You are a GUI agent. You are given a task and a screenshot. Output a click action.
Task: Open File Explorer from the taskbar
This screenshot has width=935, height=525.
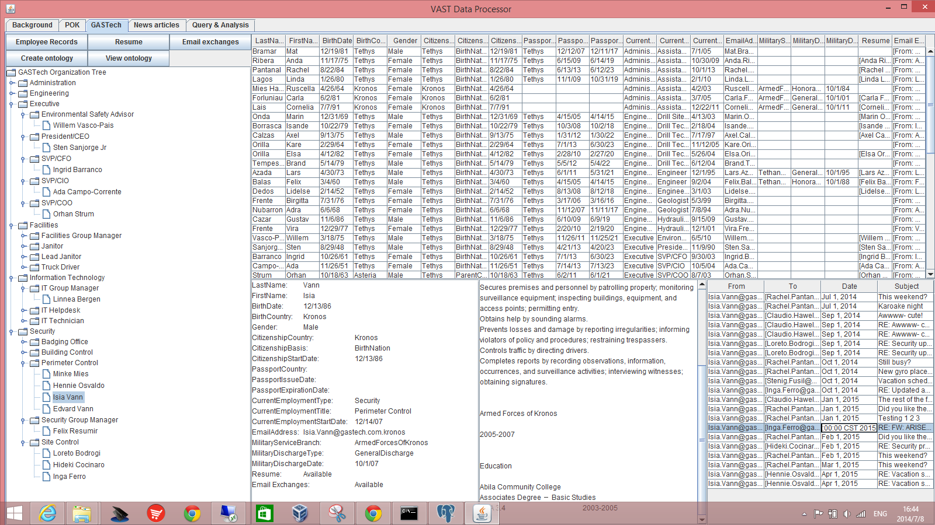pyautogui.click(x=82, y=513)
